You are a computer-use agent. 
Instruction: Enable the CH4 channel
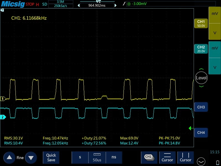coord(201,133)
